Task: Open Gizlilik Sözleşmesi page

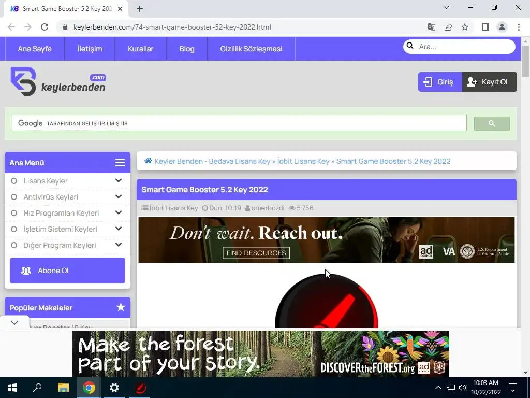Action: (x=251, y=49)
